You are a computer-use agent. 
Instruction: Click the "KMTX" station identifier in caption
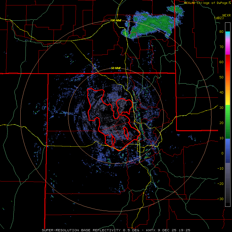pyautogui.click(x=151, y=230)
